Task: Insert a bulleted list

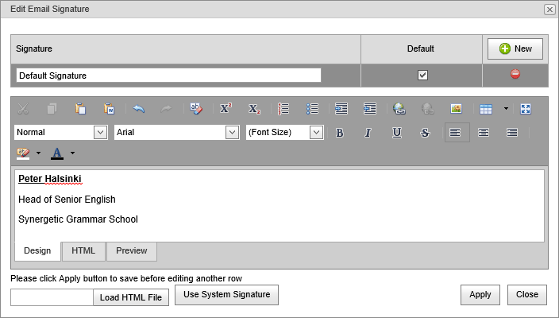Action: pyautogui.click(x=312, y=108)
